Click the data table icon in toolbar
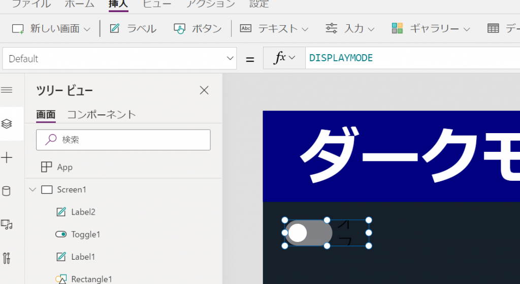The height and width of the screenshot is (284, 520). click(493, 28)
